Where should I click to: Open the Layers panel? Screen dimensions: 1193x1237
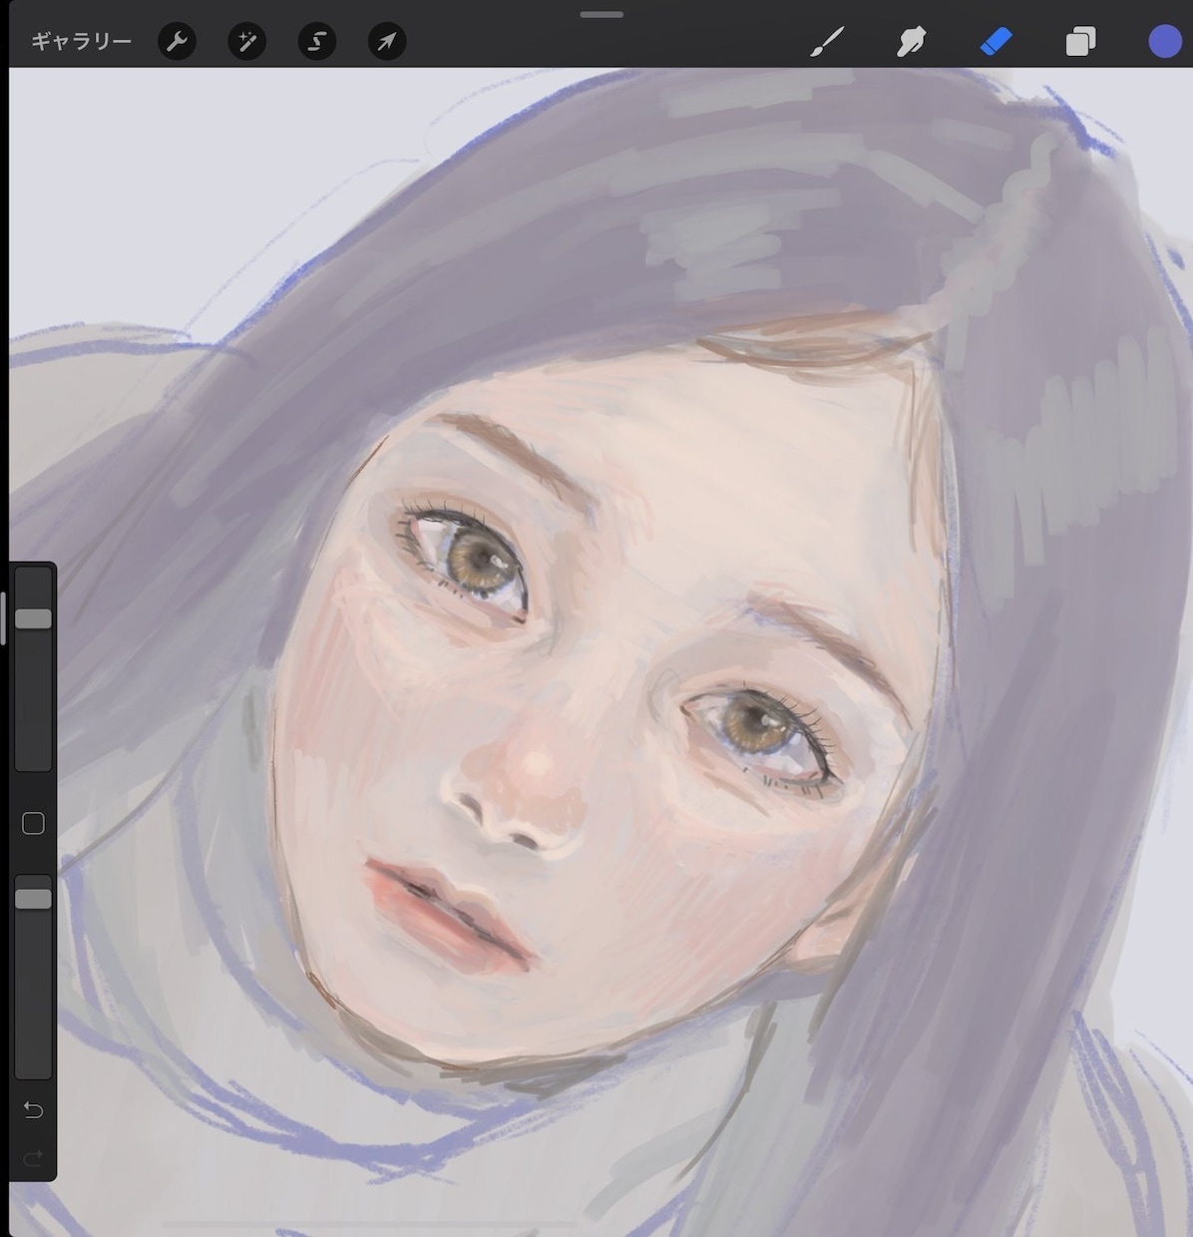[x=1080, y=42]
